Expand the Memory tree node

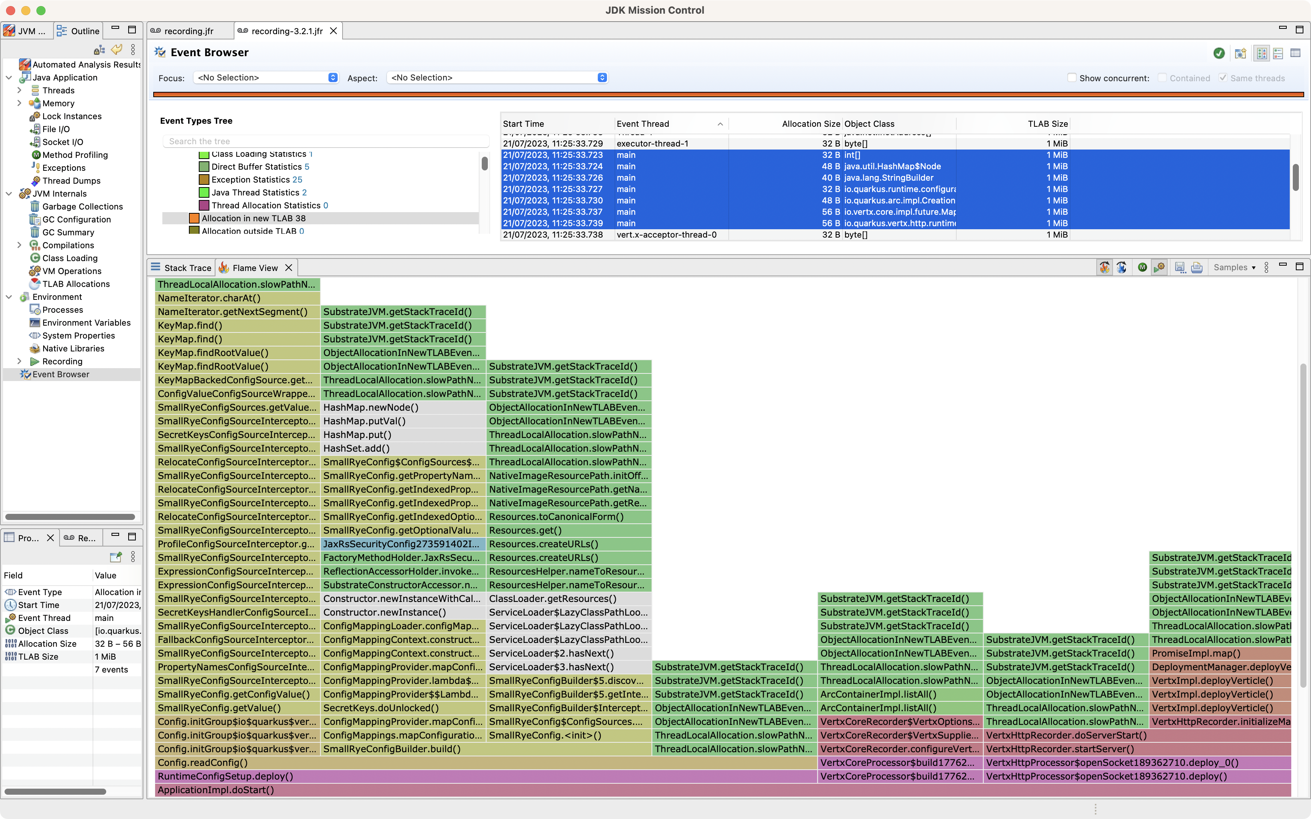[x=19, y=103]
